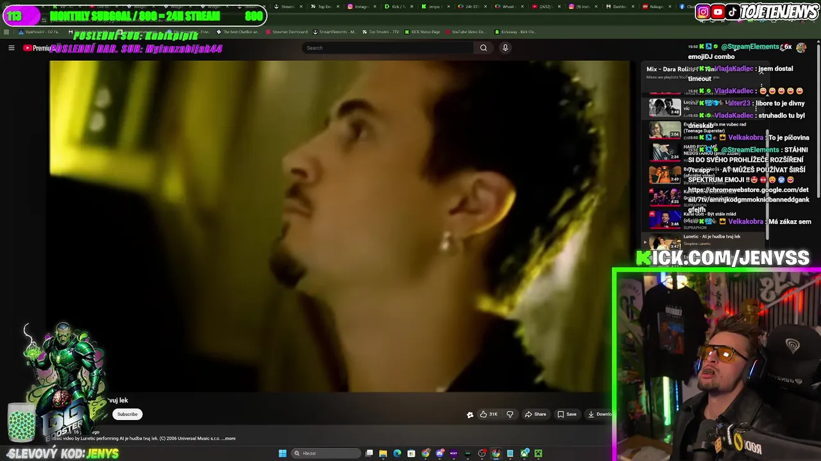Launch Microsoft Edge from taskbar

pyautogui.click(x=397, y=453)
